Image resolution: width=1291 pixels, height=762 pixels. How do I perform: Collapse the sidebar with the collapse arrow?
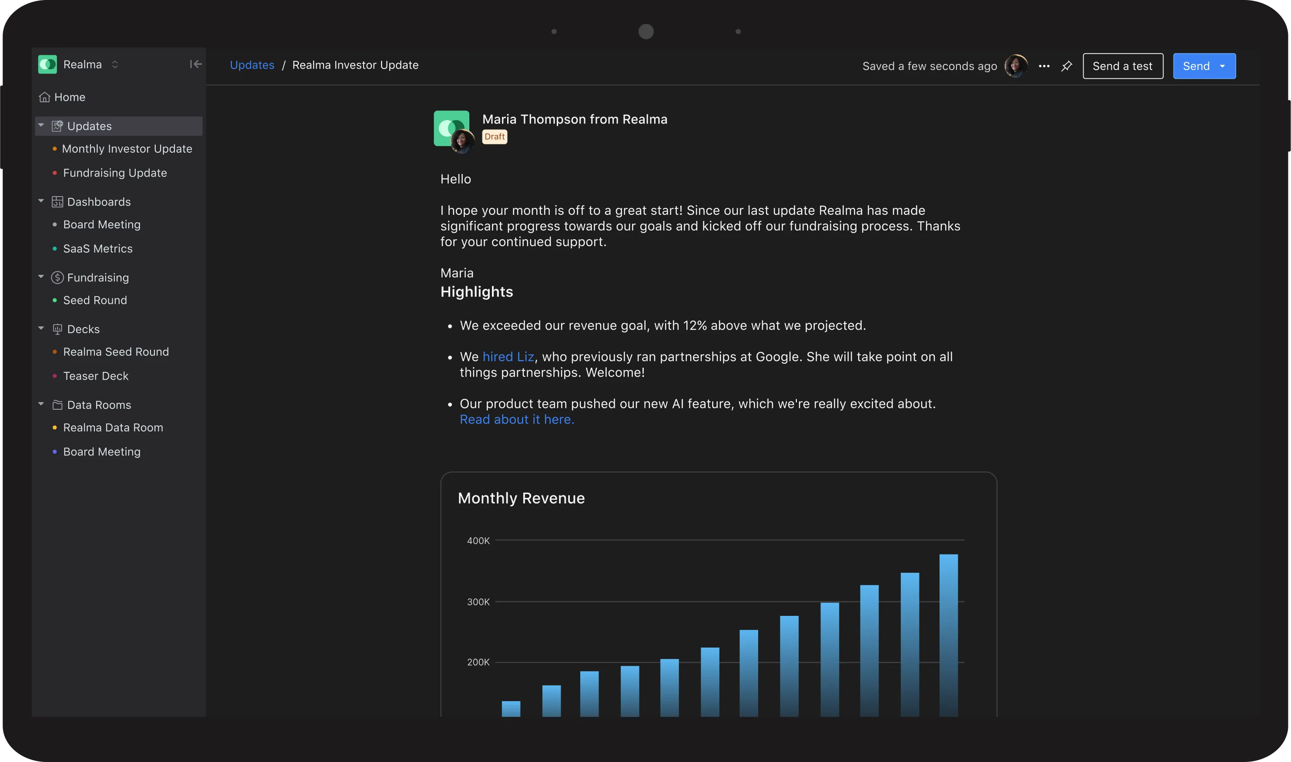point(195,64)
